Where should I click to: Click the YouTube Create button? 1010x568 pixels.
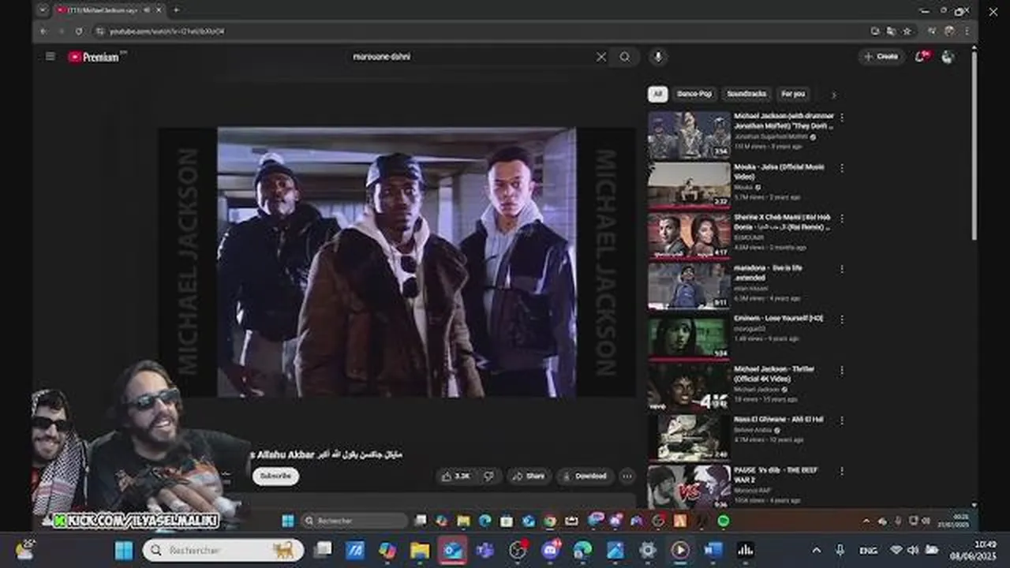(x=881, y=57)
